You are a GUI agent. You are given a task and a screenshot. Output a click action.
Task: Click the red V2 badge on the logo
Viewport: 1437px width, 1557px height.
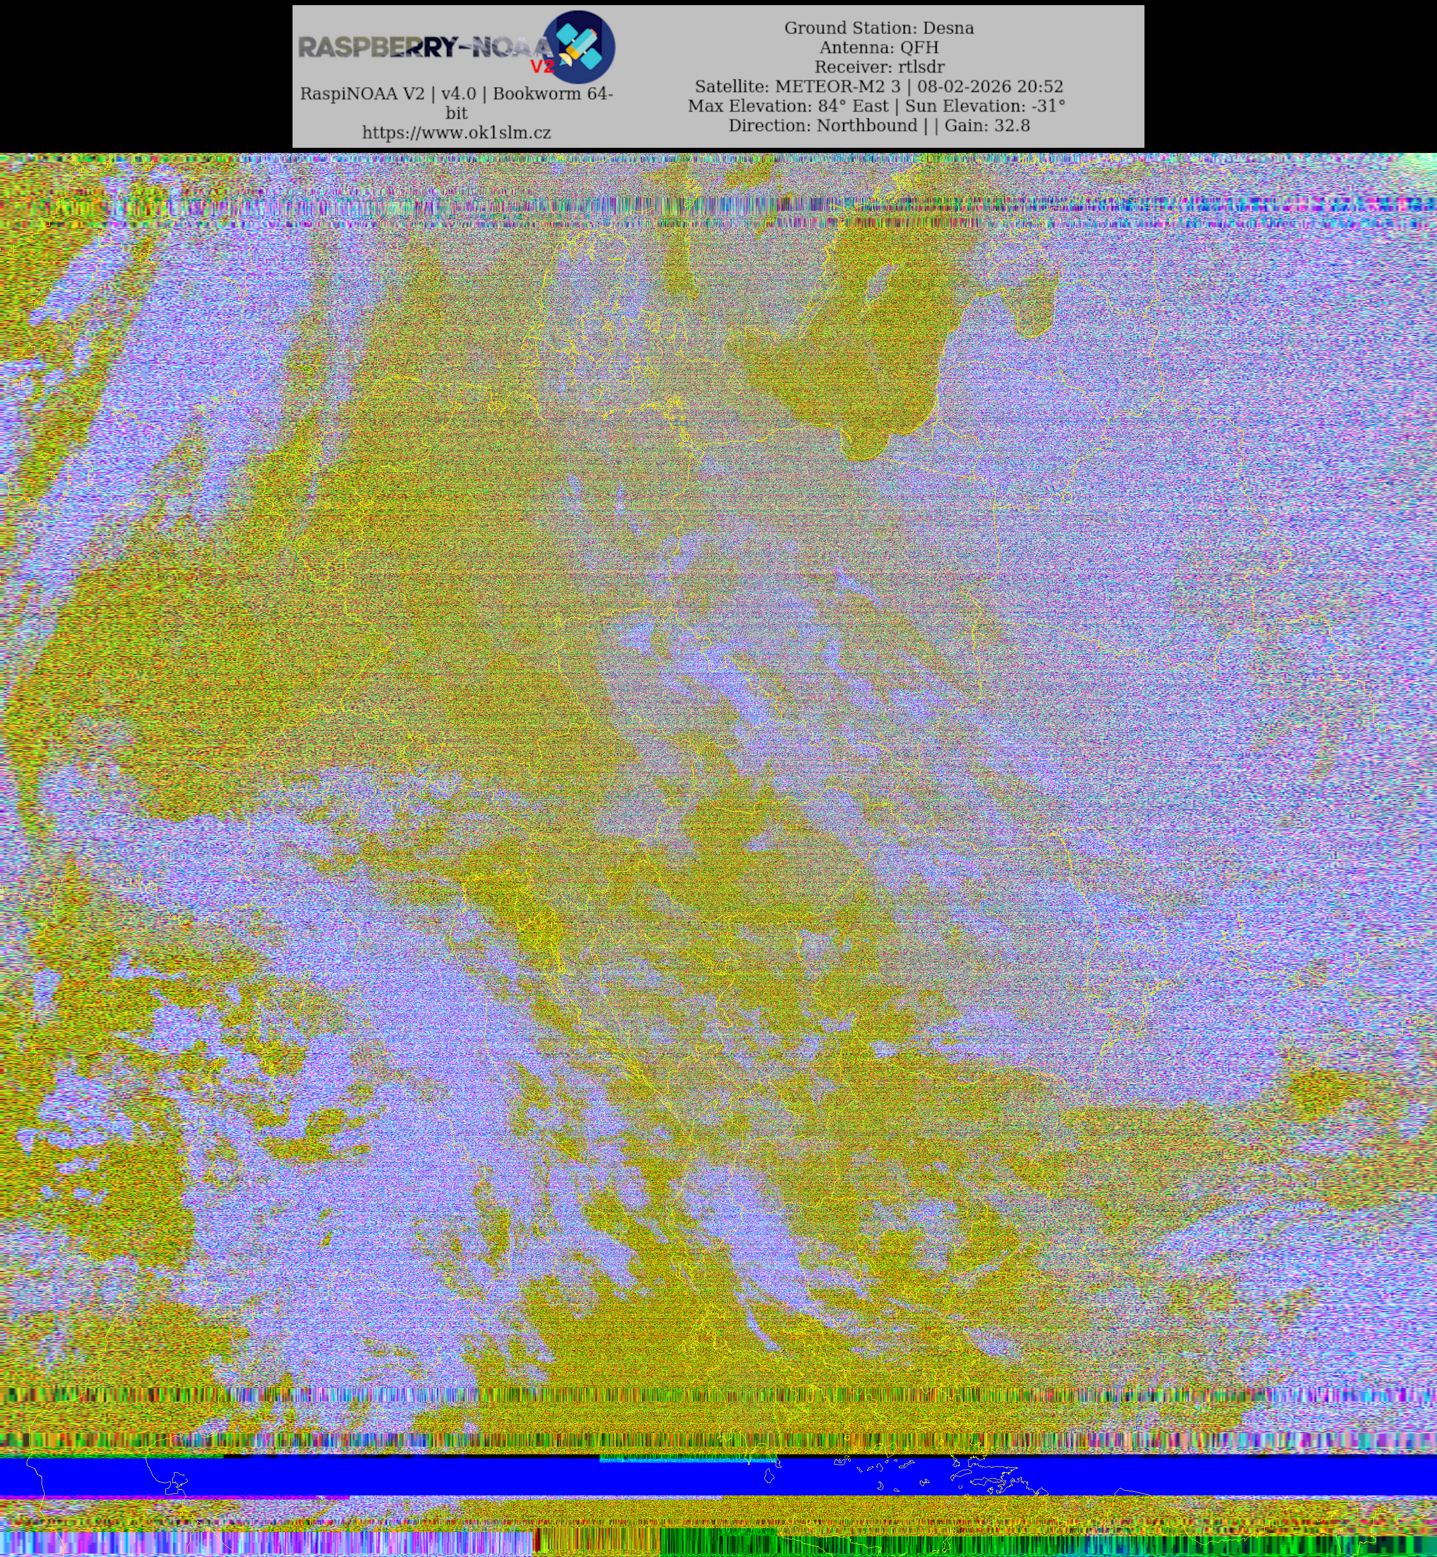542,66
